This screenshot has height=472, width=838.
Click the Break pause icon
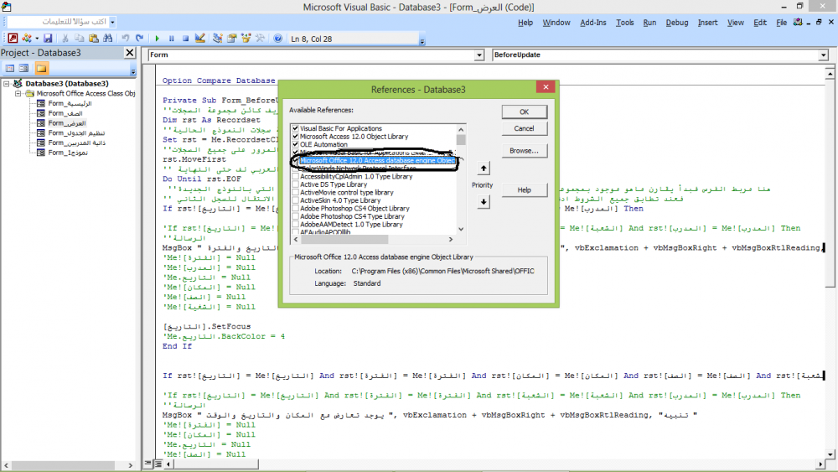(x=172, y=39)
